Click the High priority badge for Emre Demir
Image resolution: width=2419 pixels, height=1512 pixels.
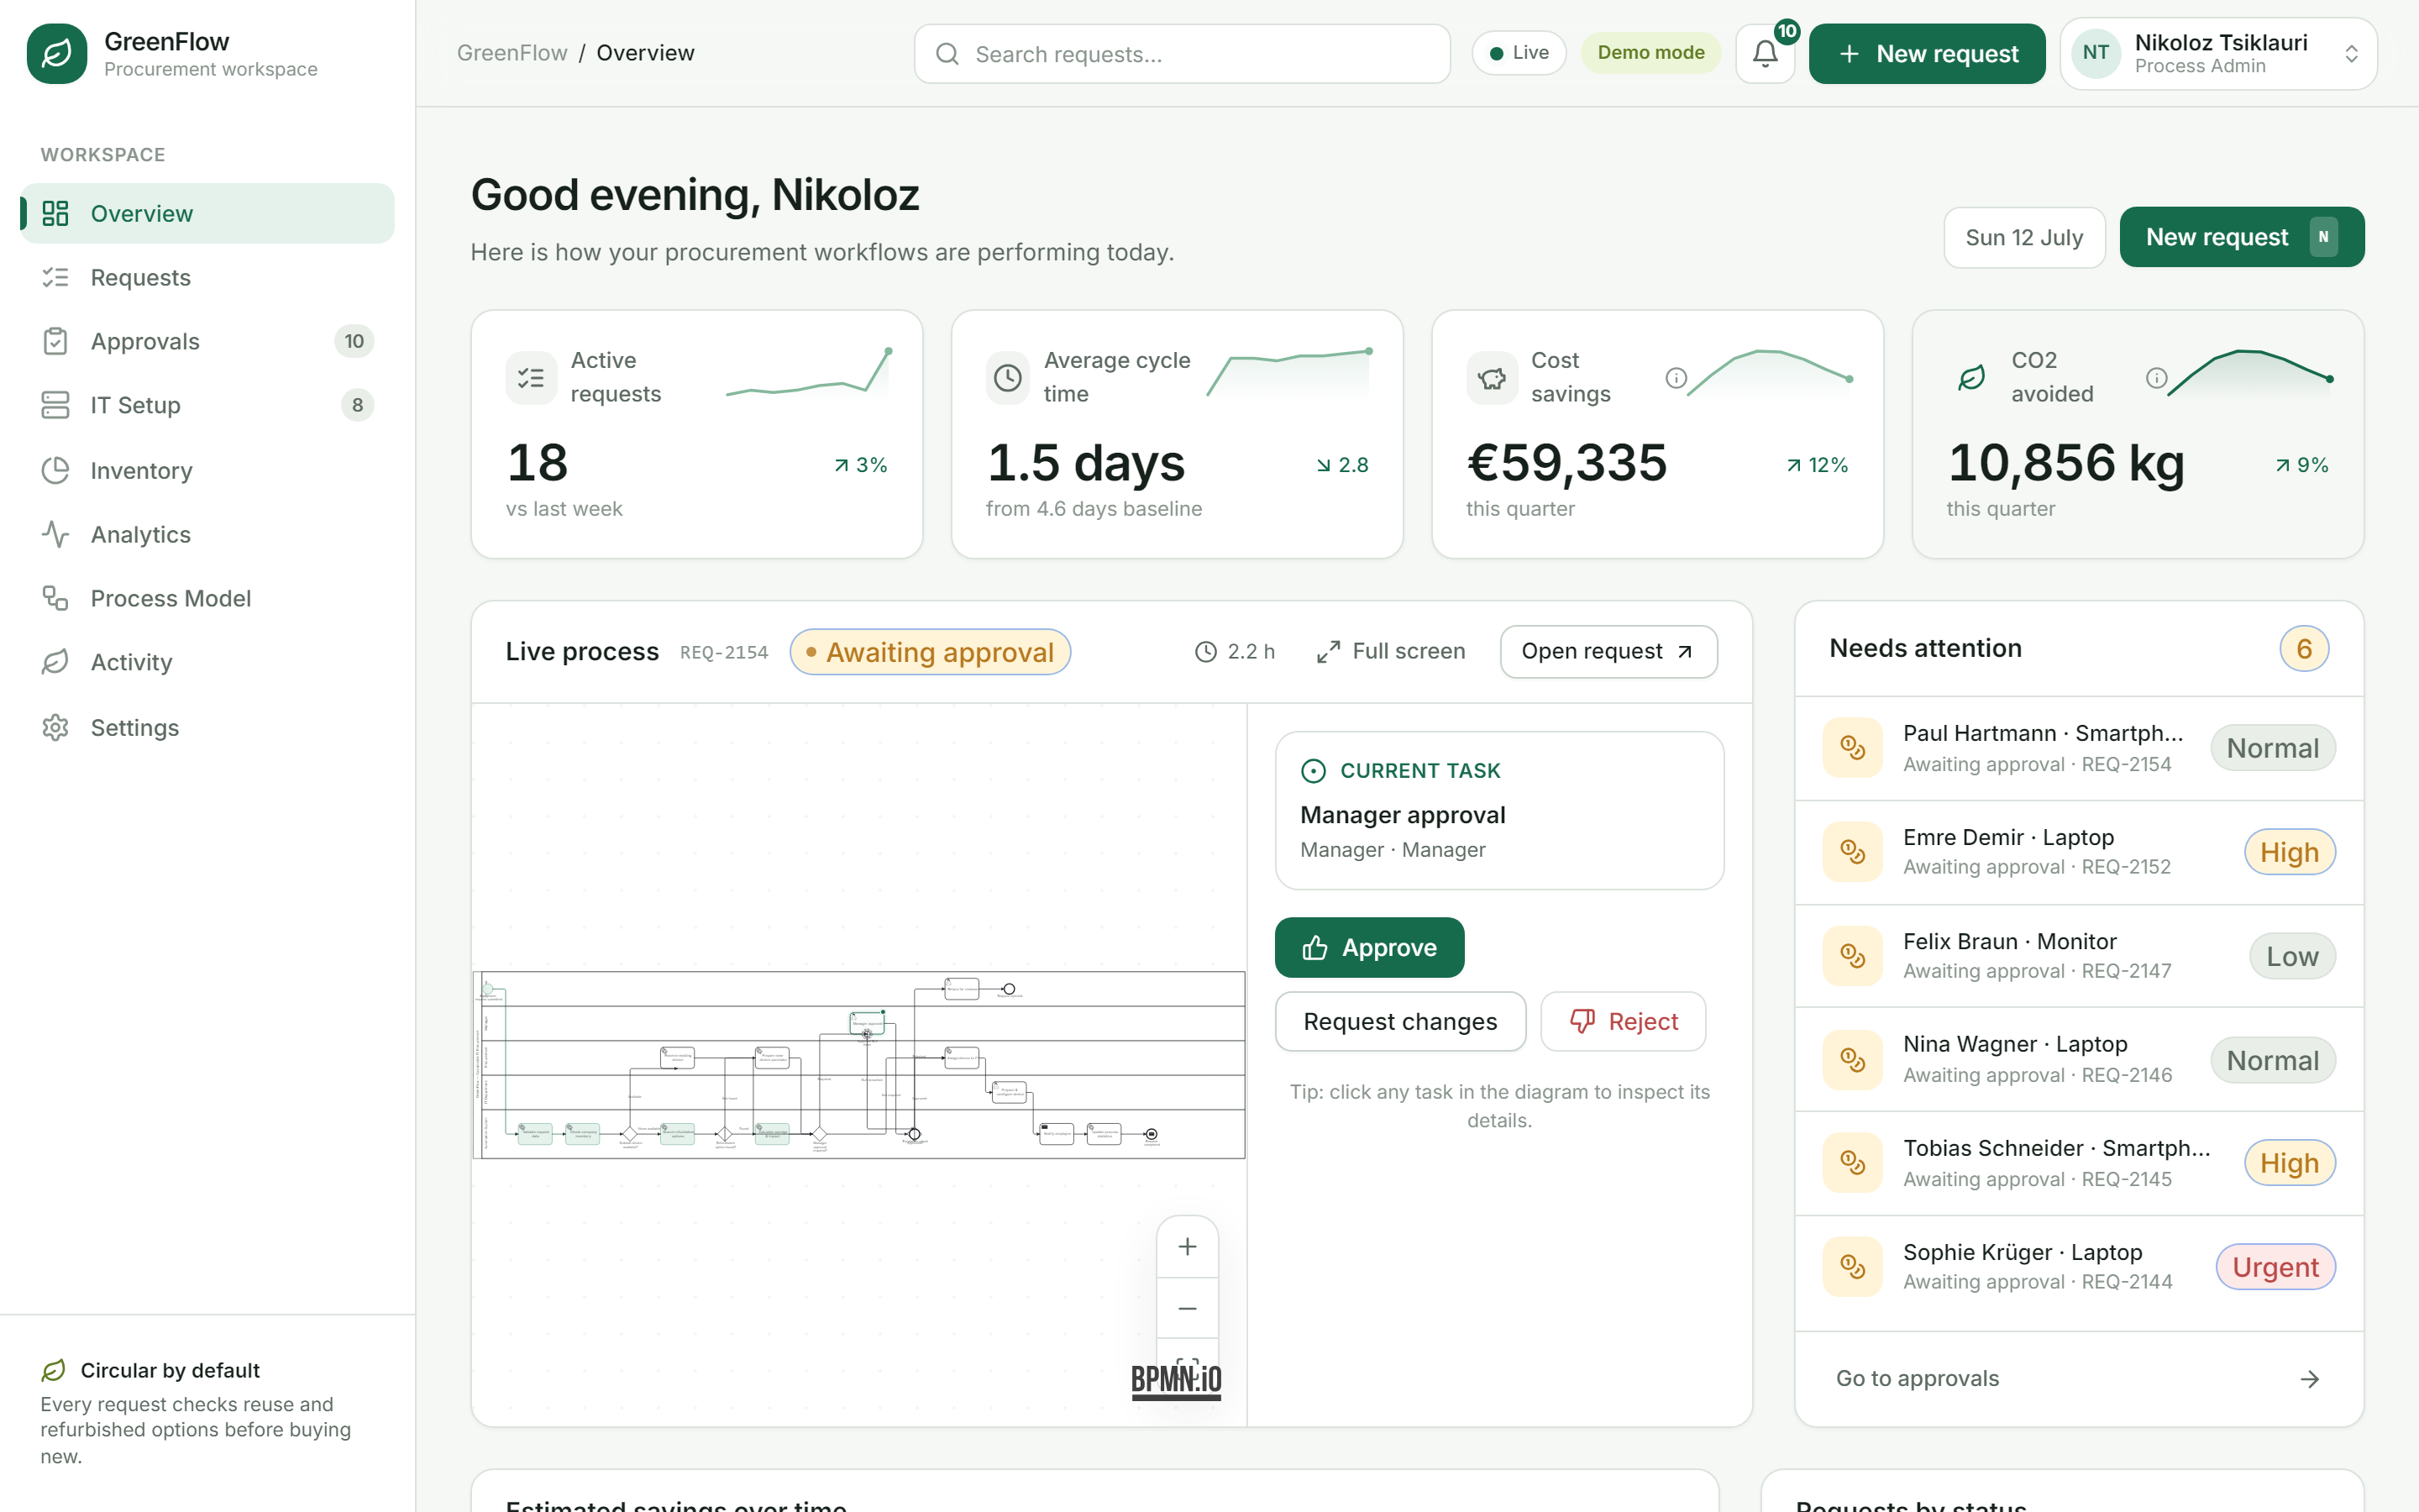[x=2289, y=852]
